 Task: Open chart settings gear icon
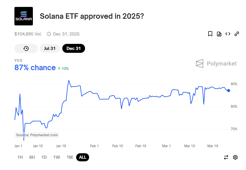pos(235,157)
